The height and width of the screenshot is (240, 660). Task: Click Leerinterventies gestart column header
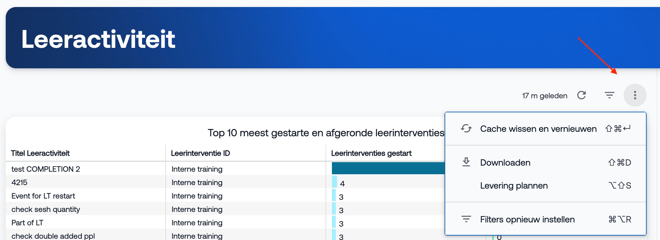371,153
